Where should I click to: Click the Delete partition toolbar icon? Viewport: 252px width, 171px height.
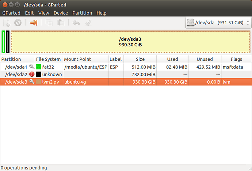pyautogui.click(x=18, y=23)
